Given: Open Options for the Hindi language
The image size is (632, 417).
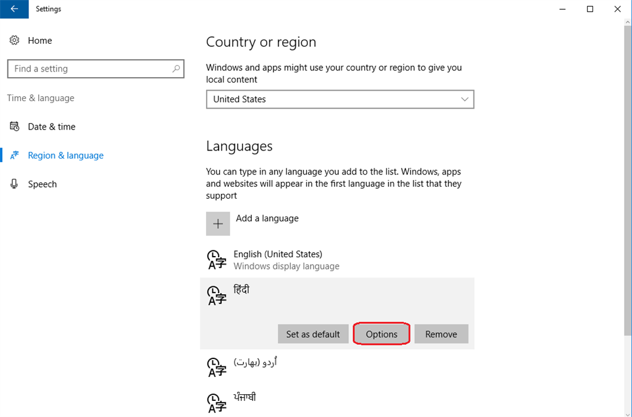Looking at the screenshot, I should pos(381,334).
